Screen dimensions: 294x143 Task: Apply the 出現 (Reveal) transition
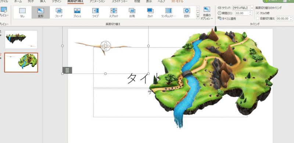[132, 12]
